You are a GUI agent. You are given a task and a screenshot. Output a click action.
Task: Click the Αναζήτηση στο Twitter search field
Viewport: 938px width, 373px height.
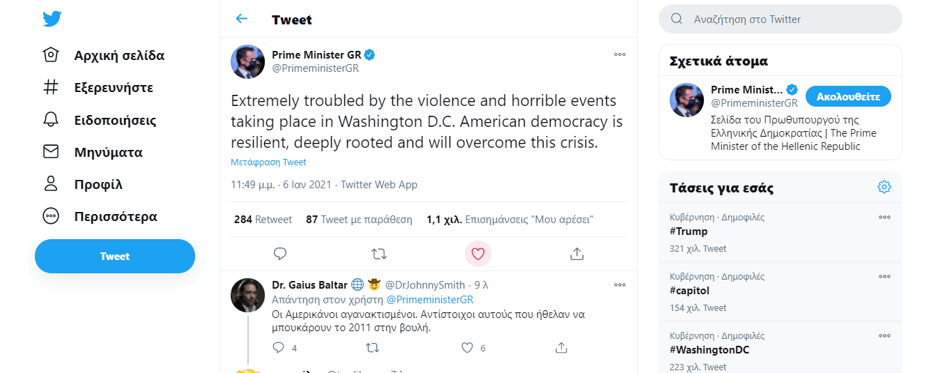[787, 20]
